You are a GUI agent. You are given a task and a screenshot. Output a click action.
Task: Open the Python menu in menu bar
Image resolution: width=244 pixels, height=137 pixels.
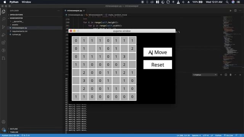click(14, 2)
